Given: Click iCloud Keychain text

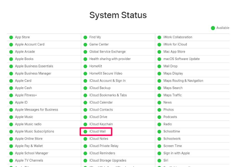Looking at the screenshot, I should (101, 124).
